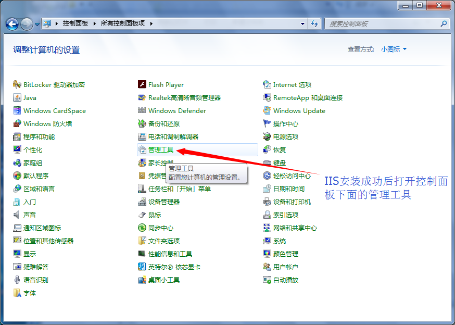Open the 设备管理器 icon
Image resolution: width=455 pixels, height=325 pixels.
click(x=142, y=202)
